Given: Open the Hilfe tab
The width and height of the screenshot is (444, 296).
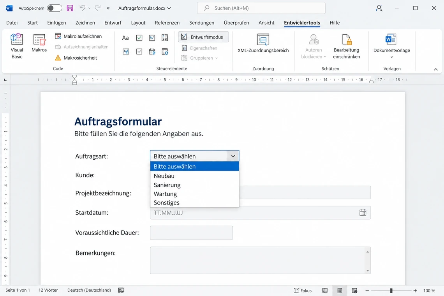Looking at the screenshot, I should click(x=335, y=23).
